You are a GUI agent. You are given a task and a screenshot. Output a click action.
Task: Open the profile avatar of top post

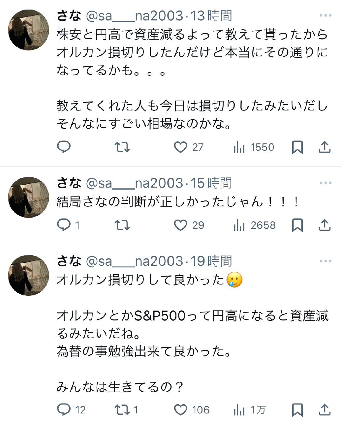pyautogui.click(x=29, y=30)
